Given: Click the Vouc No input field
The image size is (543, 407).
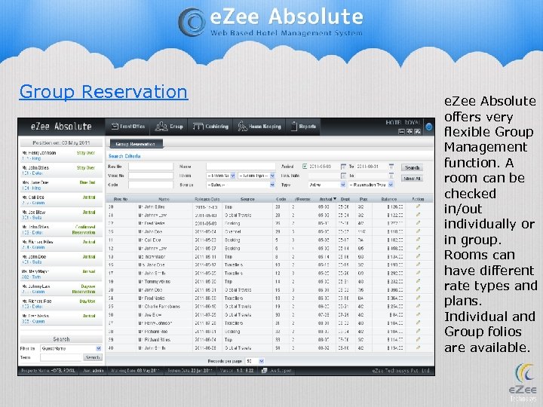Looking at the screenshot, I should pyautogui.click(x=151, y=176).
